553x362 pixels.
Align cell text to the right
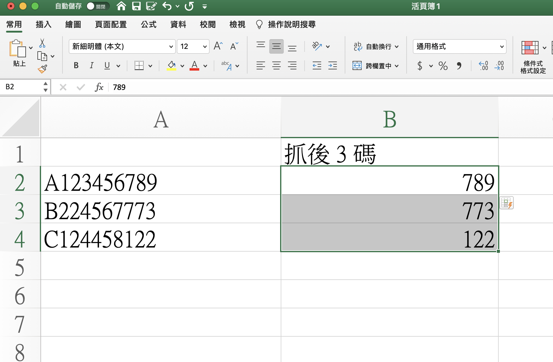tap(292, 65)
